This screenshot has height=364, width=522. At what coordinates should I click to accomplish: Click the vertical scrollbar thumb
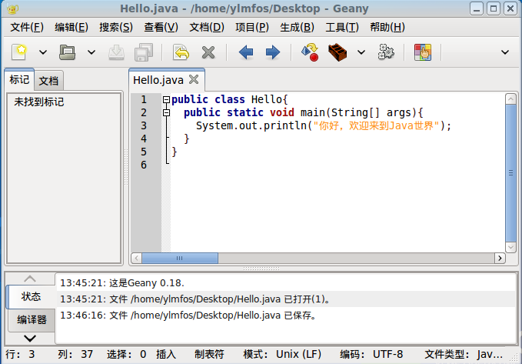click(510, 172)
